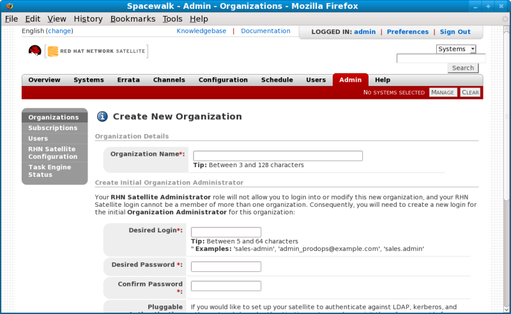The width and height of the screenshot is (511, 314).
Task: Focus the Organization Name field
Action: pyautogui.click(x=277, y=156)
